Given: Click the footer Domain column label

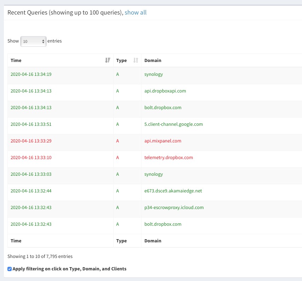Looking at the screenshot, I should point(153,241).
